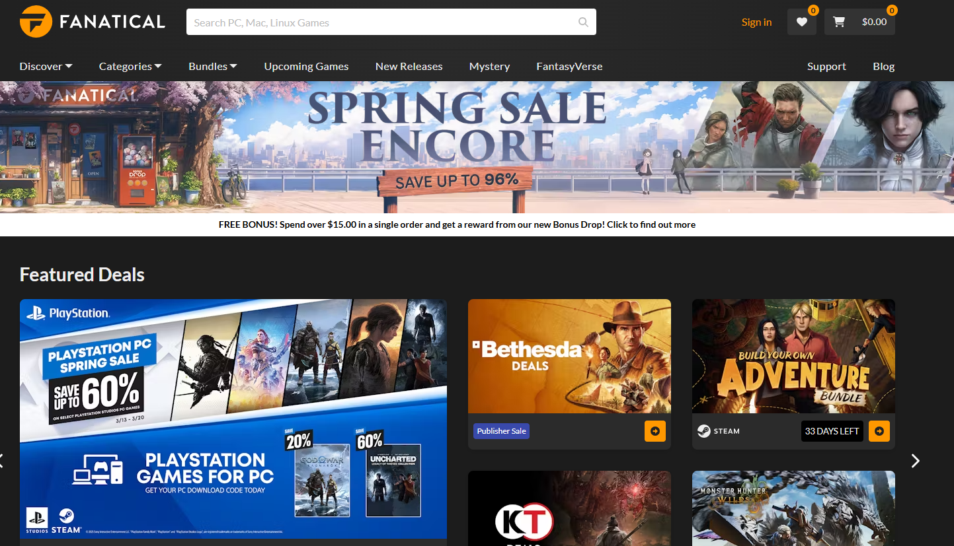
Task: Open the Blog page
Action: tap(884, 66)
